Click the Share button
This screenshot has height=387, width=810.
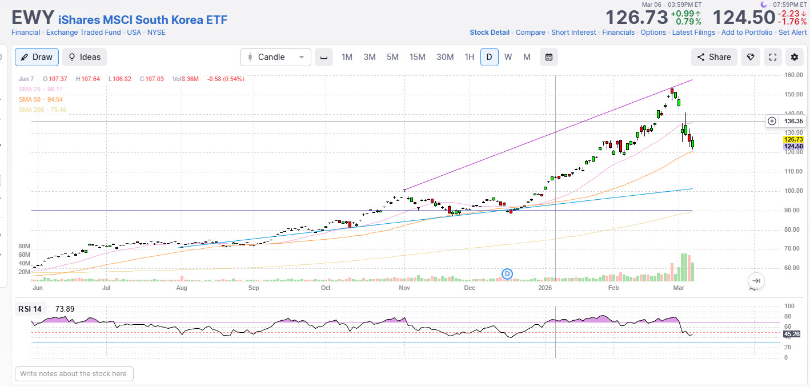714,57
